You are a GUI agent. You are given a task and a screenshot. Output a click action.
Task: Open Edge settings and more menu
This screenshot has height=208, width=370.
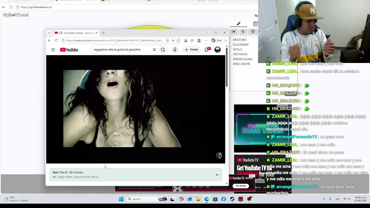point(206,40)
